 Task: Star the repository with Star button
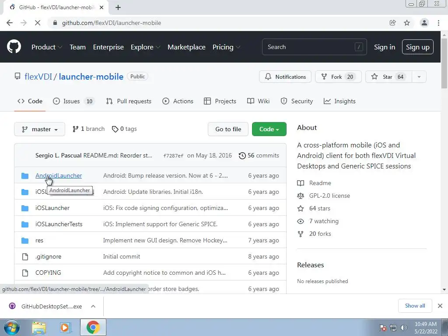pos(388,77)
